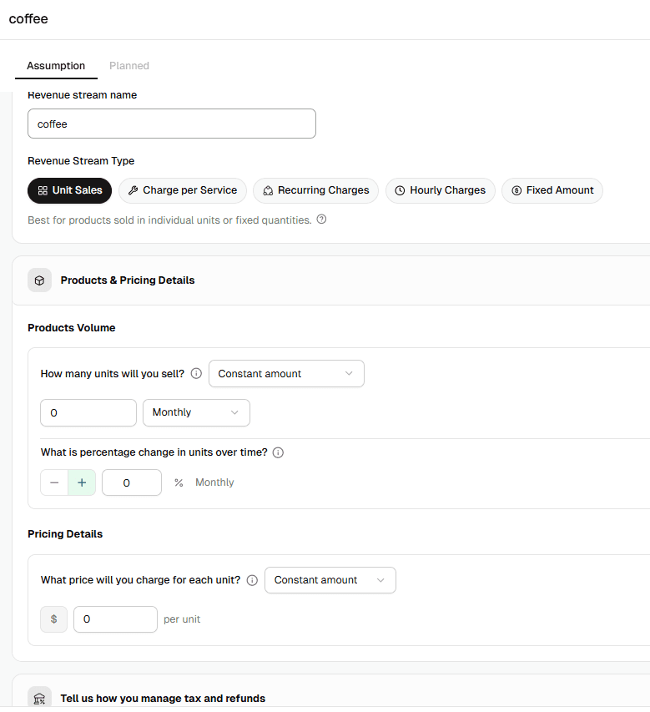The image size is (650, 712).
Task: Open the price Constant amount dropdown
Action: (x=330, y=580)
